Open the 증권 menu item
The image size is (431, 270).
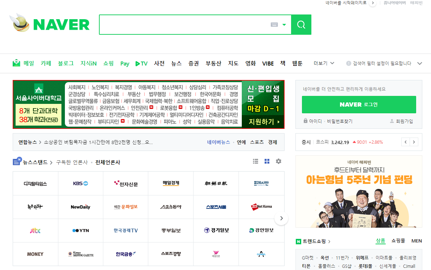pyautogui.click(x=194, y=63)
